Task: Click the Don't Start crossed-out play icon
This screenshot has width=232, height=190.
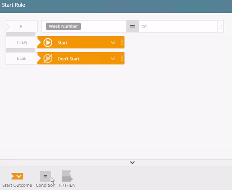Action: [x=48, y=58]
